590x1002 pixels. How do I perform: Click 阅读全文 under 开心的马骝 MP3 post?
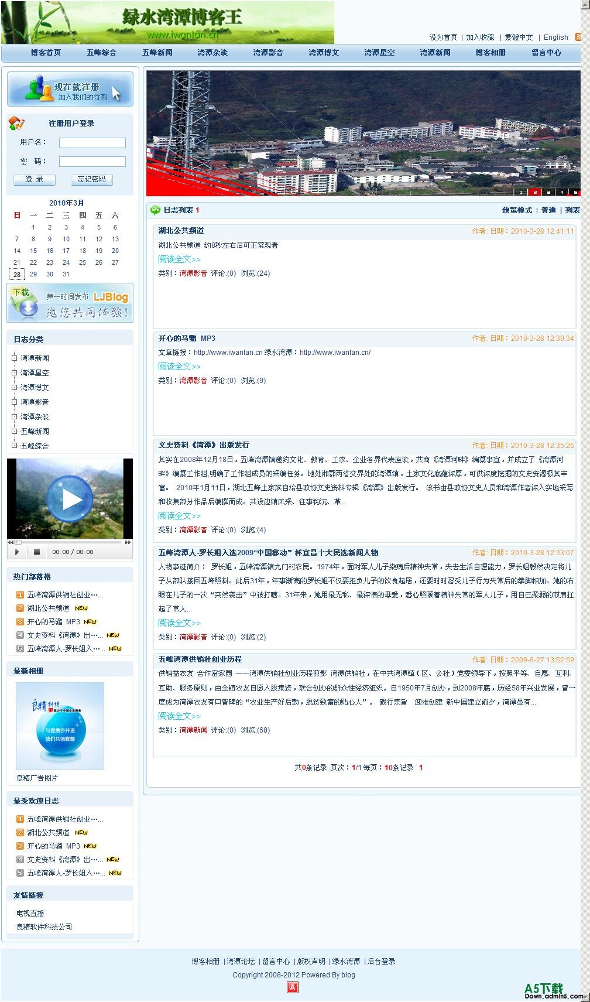pyautogui.click(x=179, y=367)
